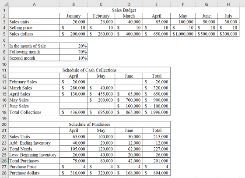Click the July header cell
245x178 pixels.
pos(228,16)
